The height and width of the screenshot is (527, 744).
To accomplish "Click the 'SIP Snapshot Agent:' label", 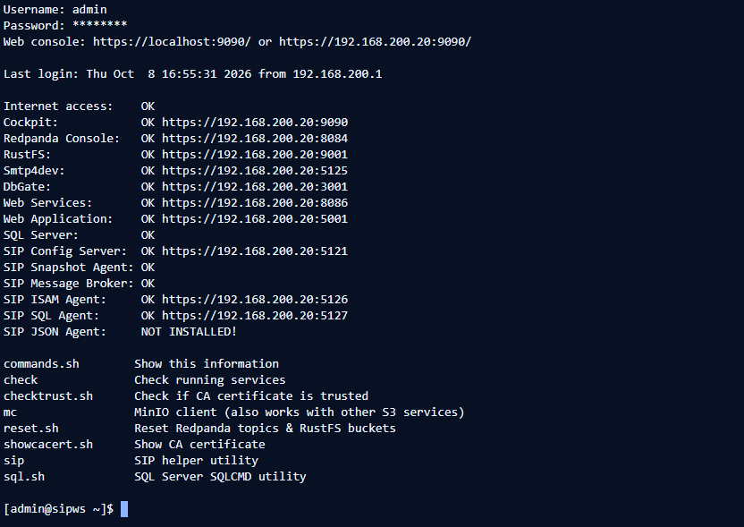I will [68, 268].
